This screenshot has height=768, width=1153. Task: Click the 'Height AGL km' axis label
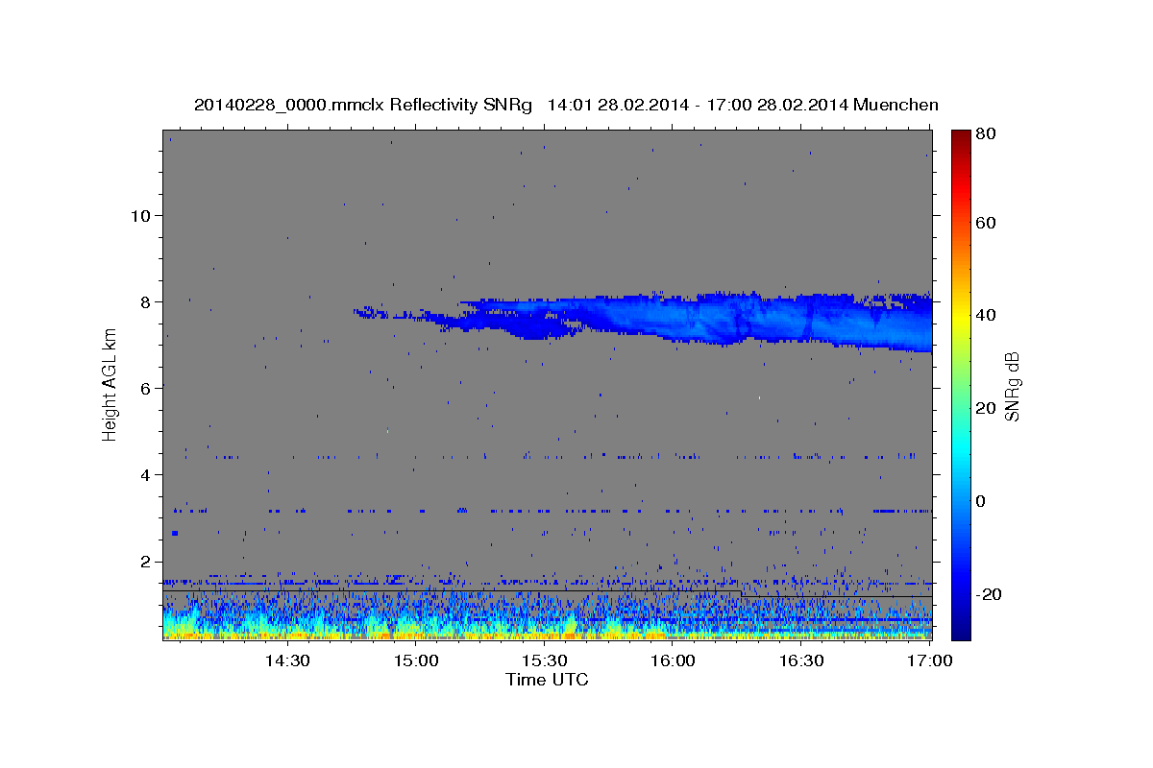click(110, 385)
